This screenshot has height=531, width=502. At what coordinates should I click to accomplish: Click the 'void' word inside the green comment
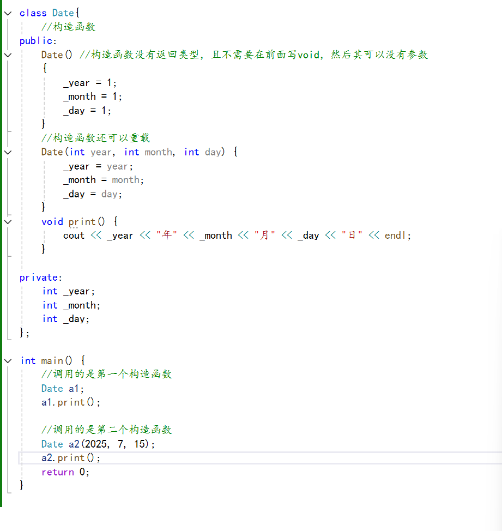click(x=309, y=55)
